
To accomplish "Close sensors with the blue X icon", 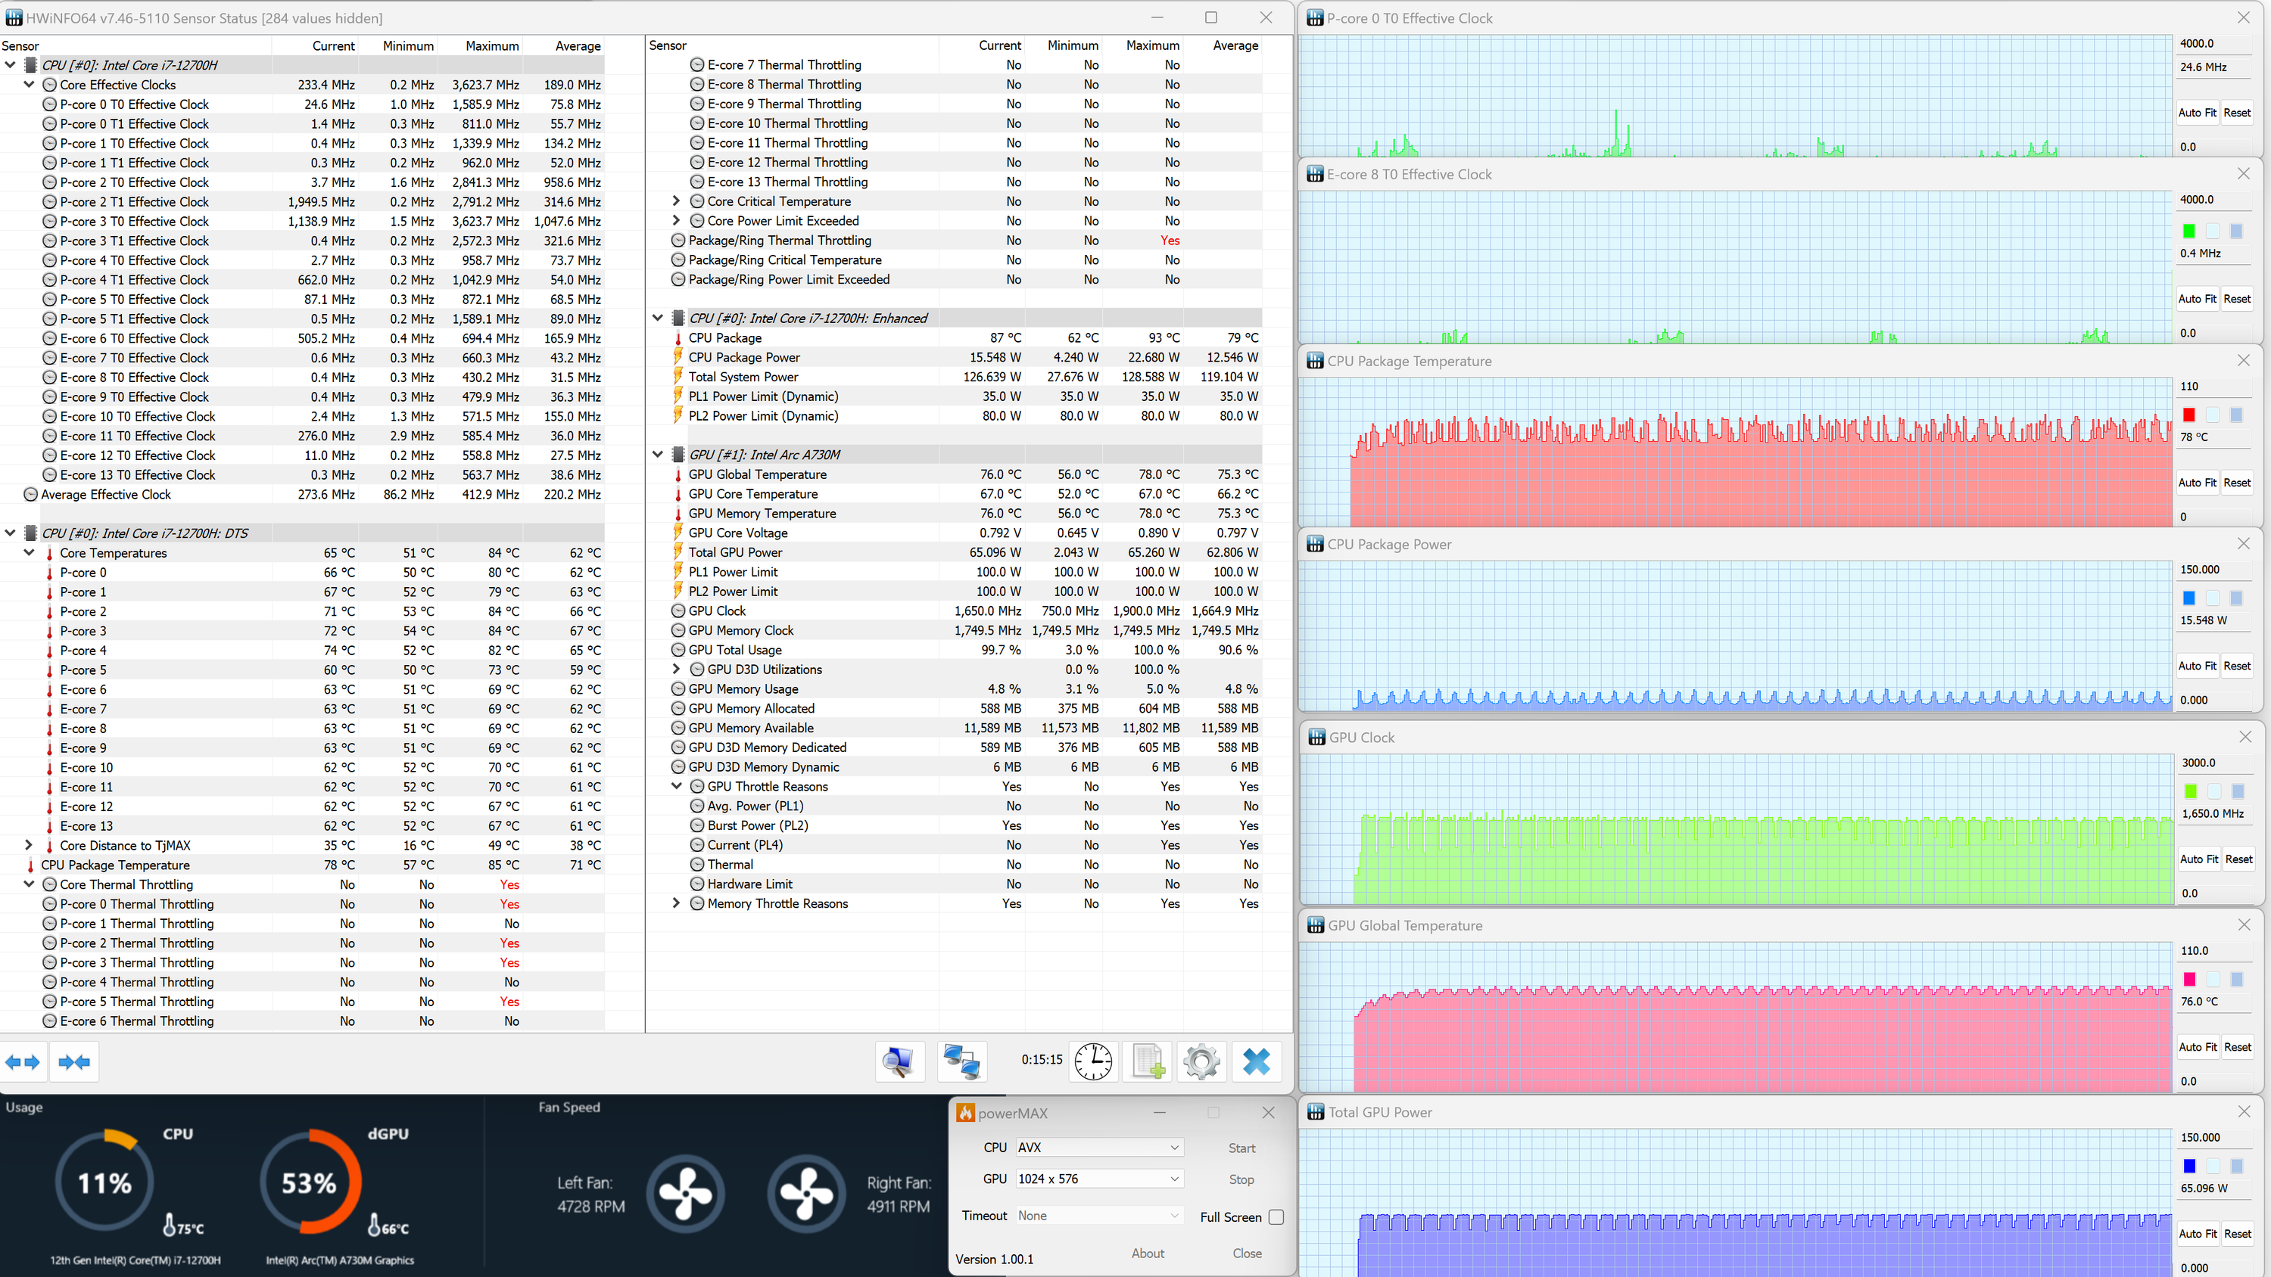I will (x=1257, y=1061).
